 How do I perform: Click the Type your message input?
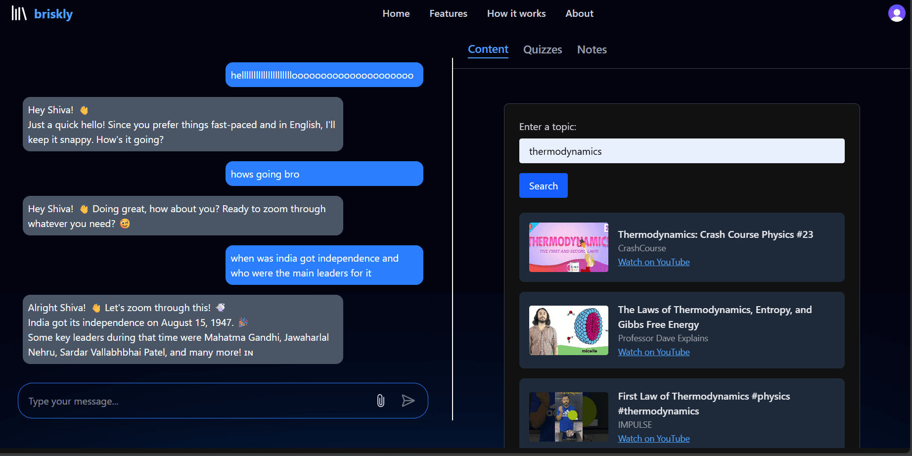[198, 401]
